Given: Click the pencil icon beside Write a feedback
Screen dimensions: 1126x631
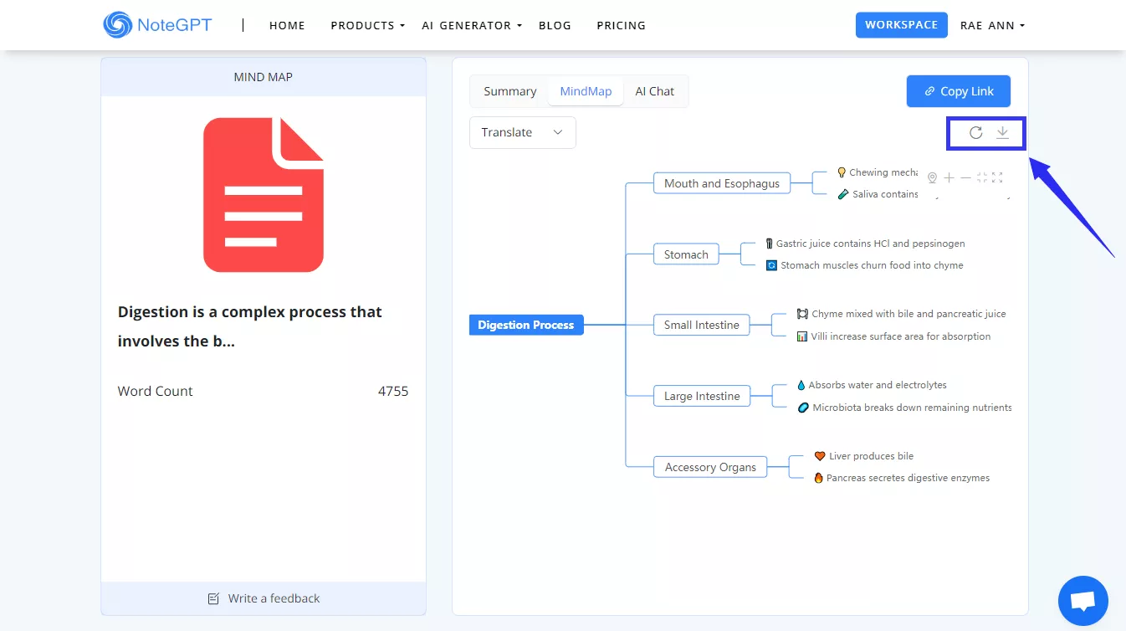Looking at the screenshot, I should pyautogui.click(x=212, y=598).
